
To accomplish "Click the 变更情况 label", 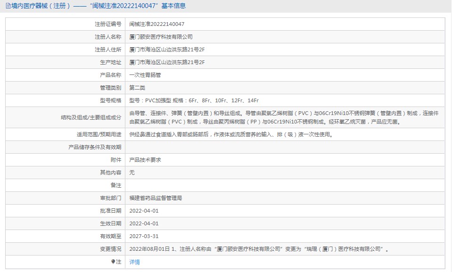I will tap(111, 249).
